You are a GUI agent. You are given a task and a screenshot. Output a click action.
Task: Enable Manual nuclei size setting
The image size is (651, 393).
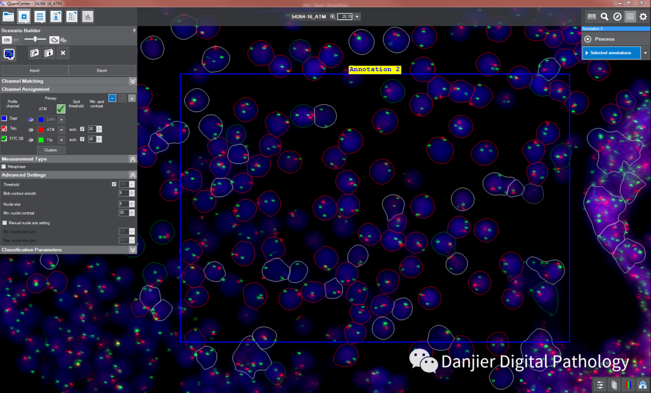point(5,223)
